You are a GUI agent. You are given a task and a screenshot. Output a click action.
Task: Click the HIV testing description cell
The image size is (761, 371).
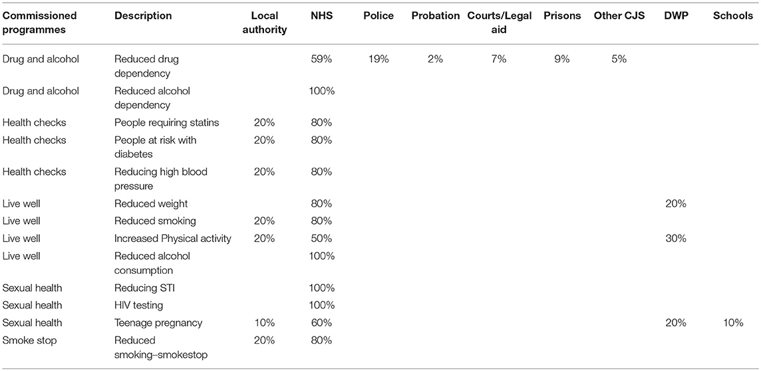pyautogui.click(x=139, y=305)
